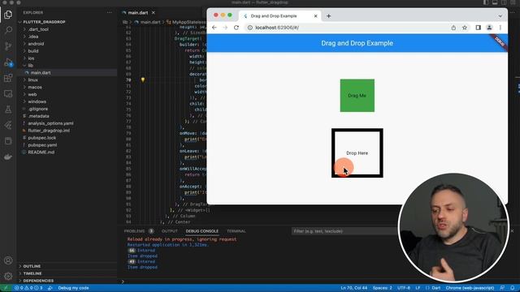Select Dart language mode in status bar
The image size is (520, 292).
(x=435, y=288)
